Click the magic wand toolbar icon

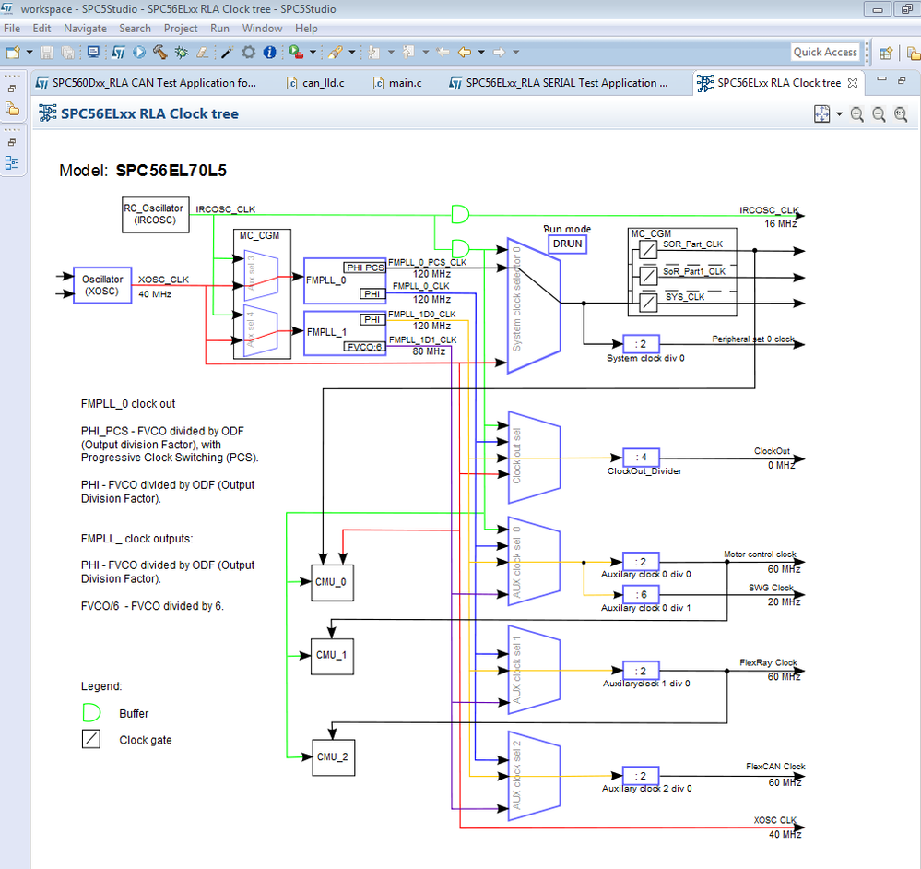pyautogui.click(x=228, y=53)
